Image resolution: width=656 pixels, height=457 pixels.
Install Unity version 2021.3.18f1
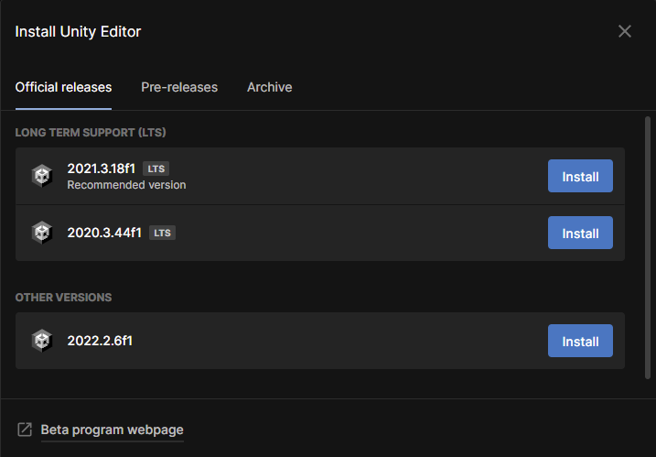[580, 176]
